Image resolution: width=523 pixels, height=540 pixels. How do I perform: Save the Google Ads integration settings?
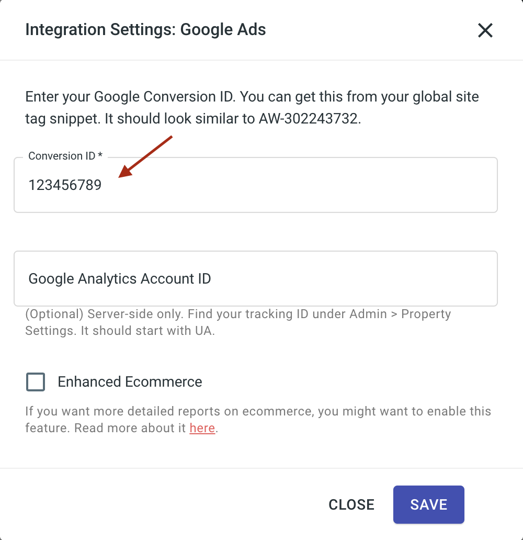[428, 504]
